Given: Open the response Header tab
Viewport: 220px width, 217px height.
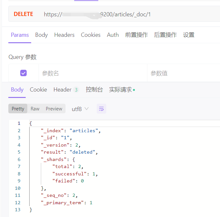Looking at the screenshot, I should coord(63,90).
